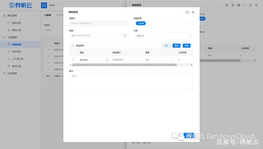Toggle select-all checkbox in background list header
Viewport: 263px width, 149px height.
(x=48, y=44)
